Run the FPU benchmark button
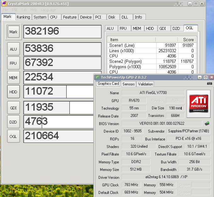Screen dimensions: 214x197 point(14,63)
